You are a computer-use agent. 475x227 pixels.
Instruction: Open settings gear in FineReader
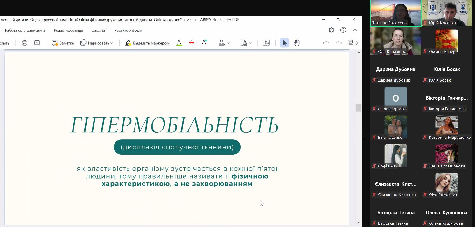coord(331,30)
